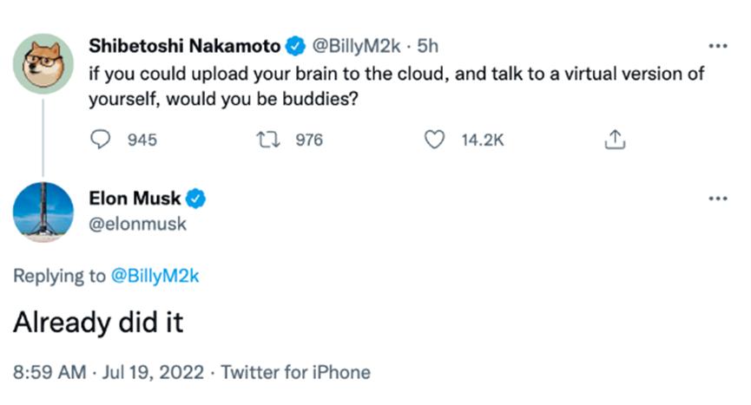The image size is (751, 405).
Task: Click the Shibetoshi Nakamoto display name
Action: (184, 46)
